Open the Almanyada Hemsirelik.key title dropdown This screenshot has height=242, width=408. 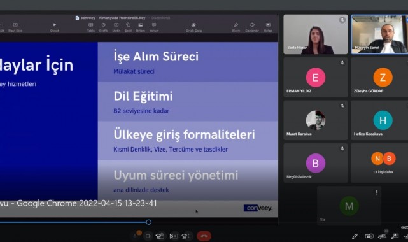click(110, 18)
